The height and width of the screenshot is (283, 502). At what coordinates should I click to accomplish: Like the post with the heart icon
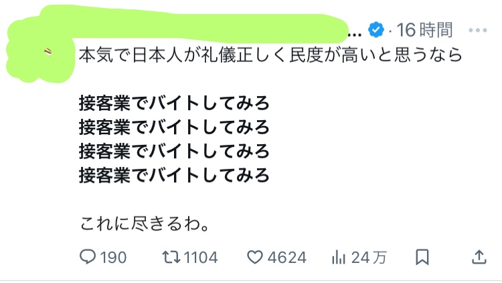point(253,257)
